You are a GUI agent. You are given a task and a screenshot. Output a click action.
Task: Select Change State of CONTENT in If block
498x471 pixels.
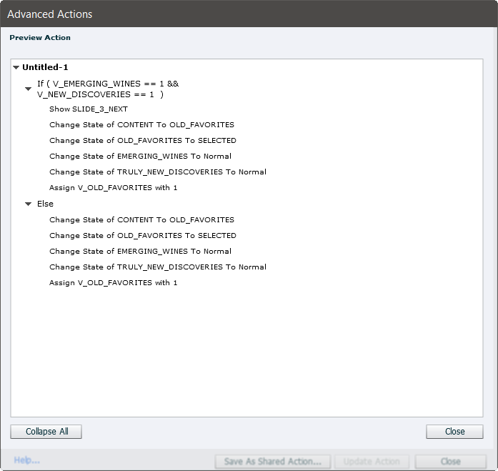(x=141, y=125)
